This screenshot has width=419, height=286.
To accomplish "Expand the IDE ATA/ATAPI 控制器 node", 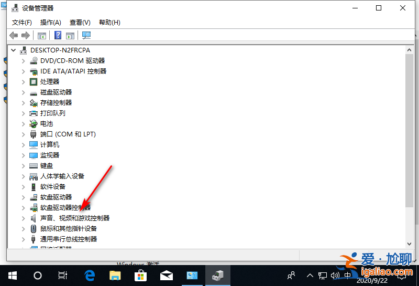I will (24, 71).
